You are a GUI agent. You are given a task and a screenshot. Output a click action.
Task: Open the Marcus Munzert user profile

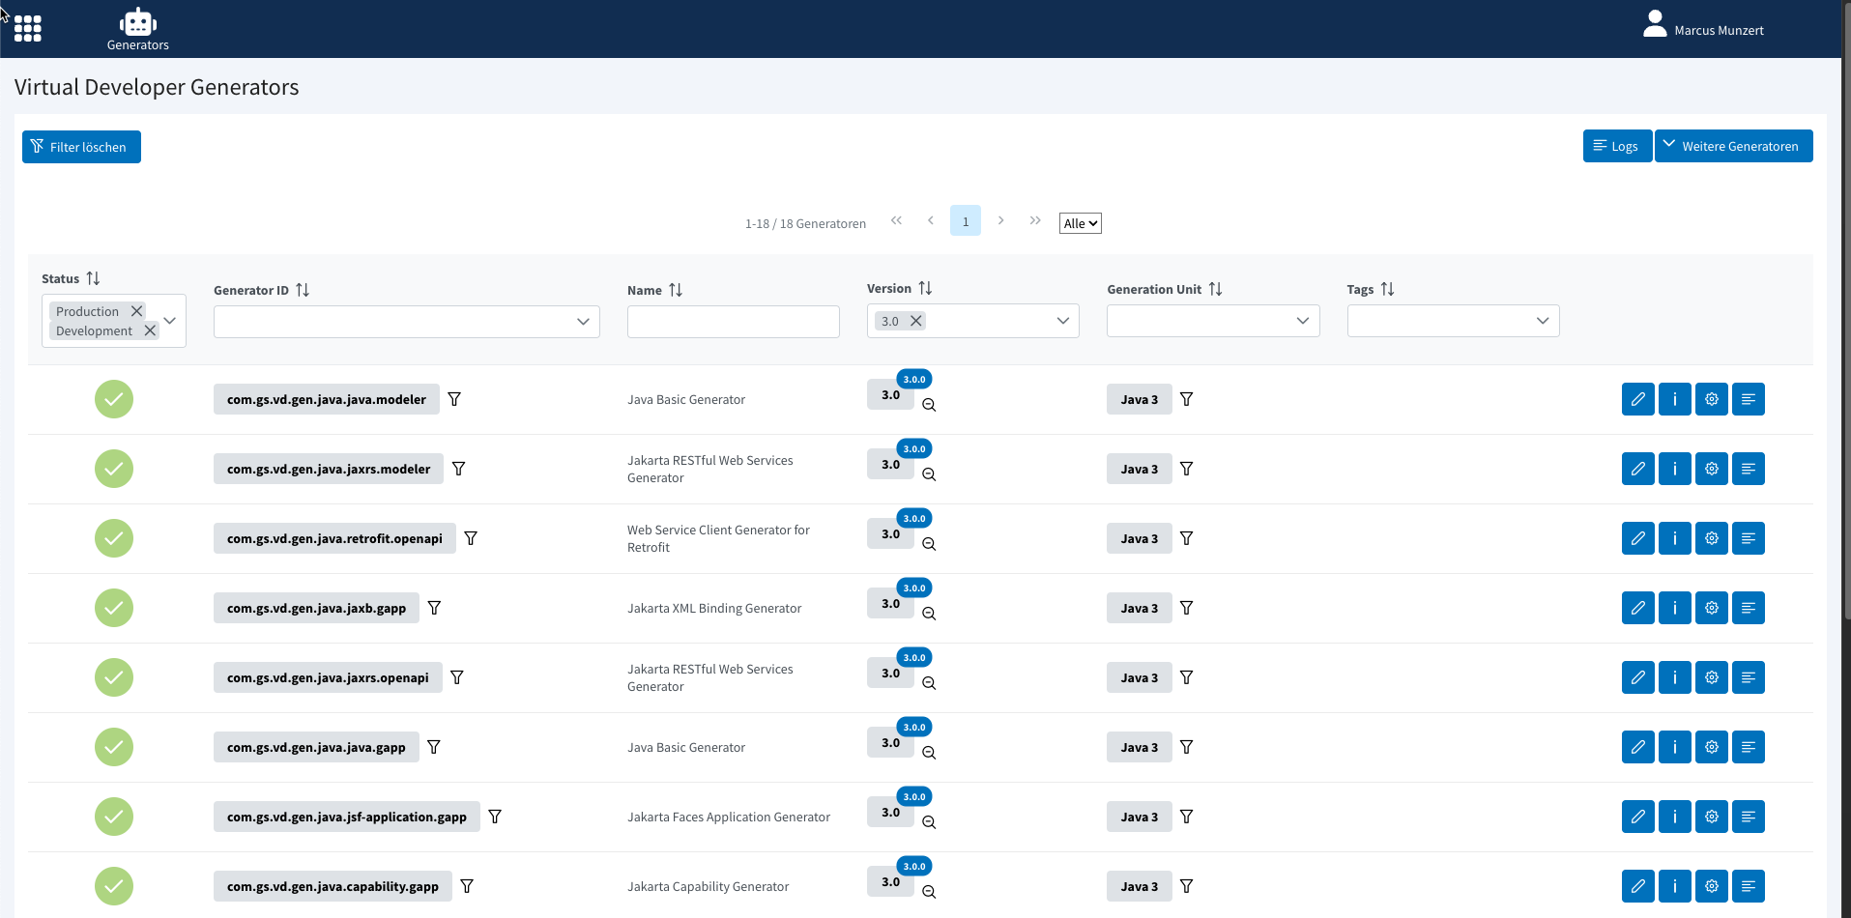1703,25
